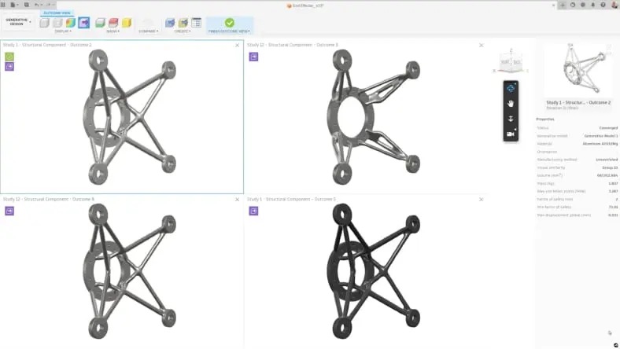The image size is (620, 349).
Task: Toggle the red obstacle geometry show icon
Action: point(113,23)
